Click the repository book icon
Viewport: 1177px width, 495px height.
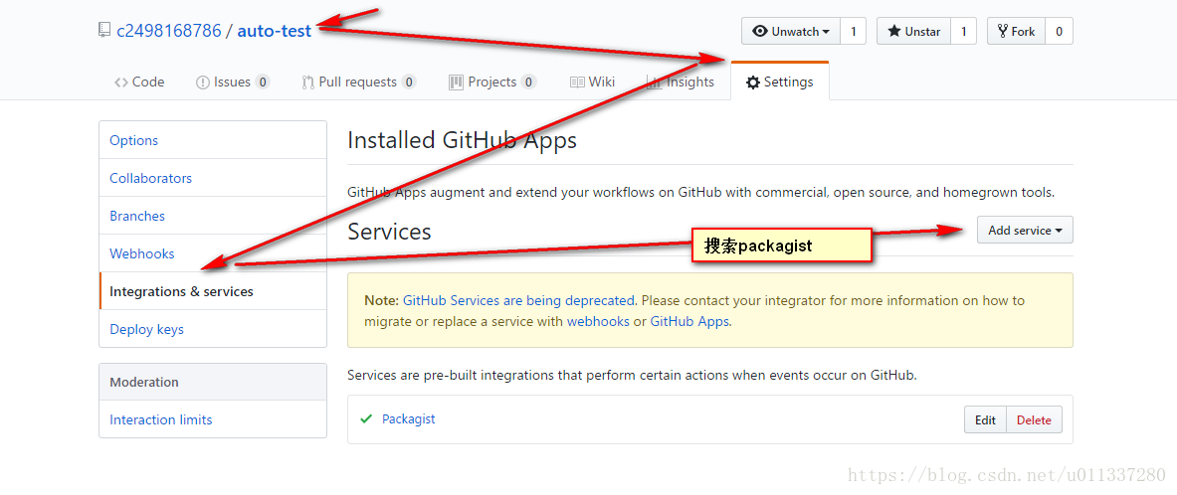coord(104,31)
